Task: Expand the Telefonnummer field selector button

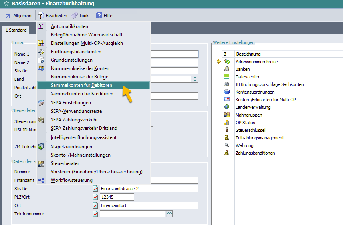Action: pos(169,214)
